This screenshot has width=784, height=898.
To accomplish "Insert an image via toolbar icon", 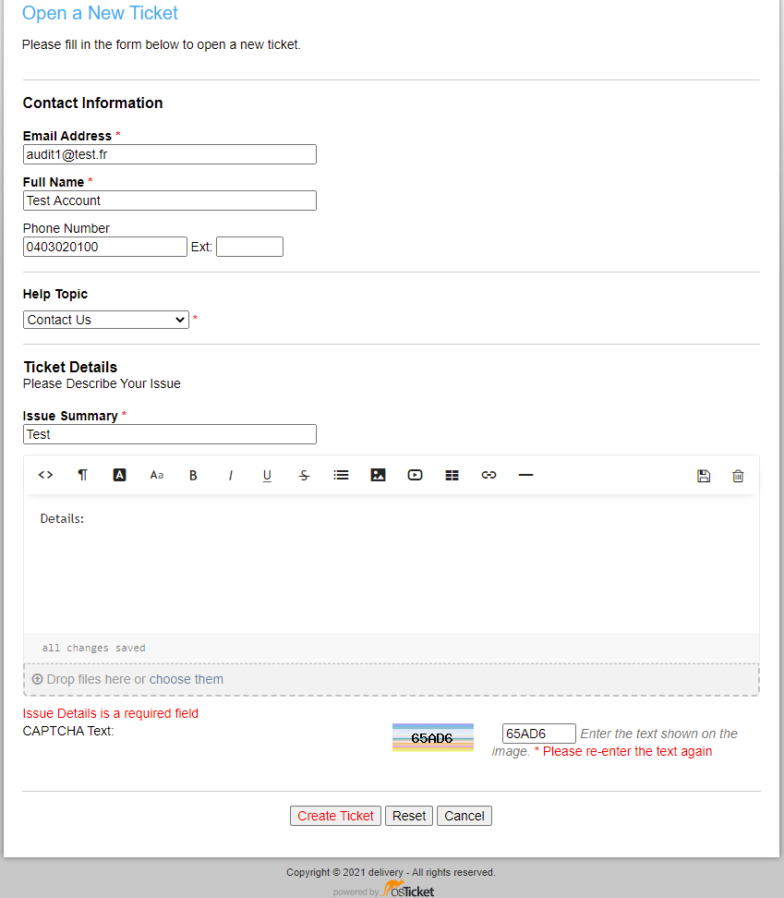I will pyautogui.click(x=378, y=475).
